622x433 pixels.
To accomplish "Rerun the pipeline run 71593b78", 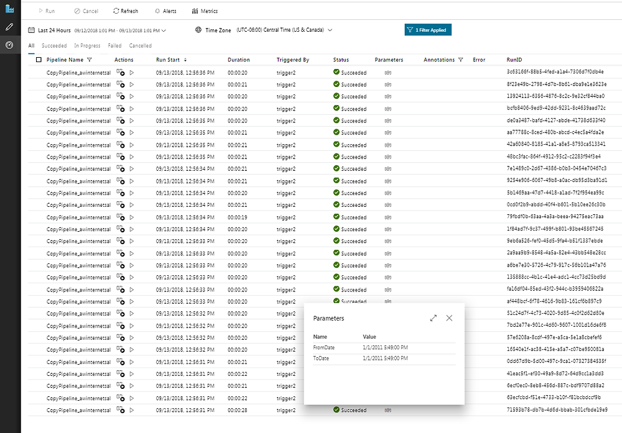I will 132,410.
